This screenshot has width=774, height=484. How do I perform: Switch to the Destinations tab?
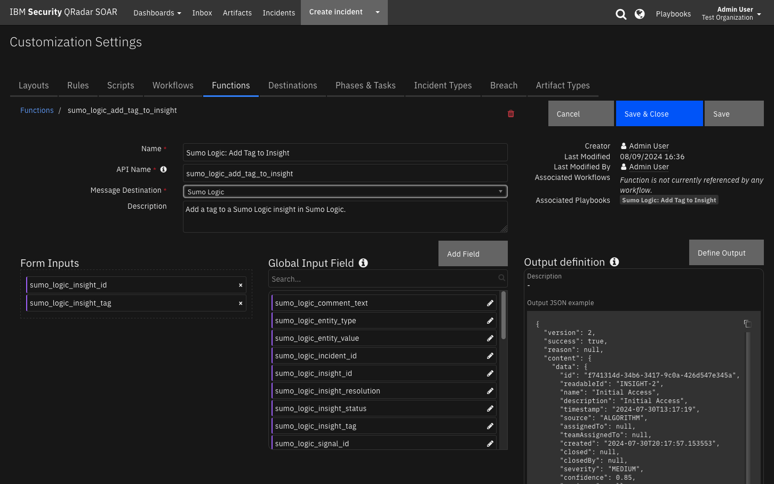(x=293, y=85)
